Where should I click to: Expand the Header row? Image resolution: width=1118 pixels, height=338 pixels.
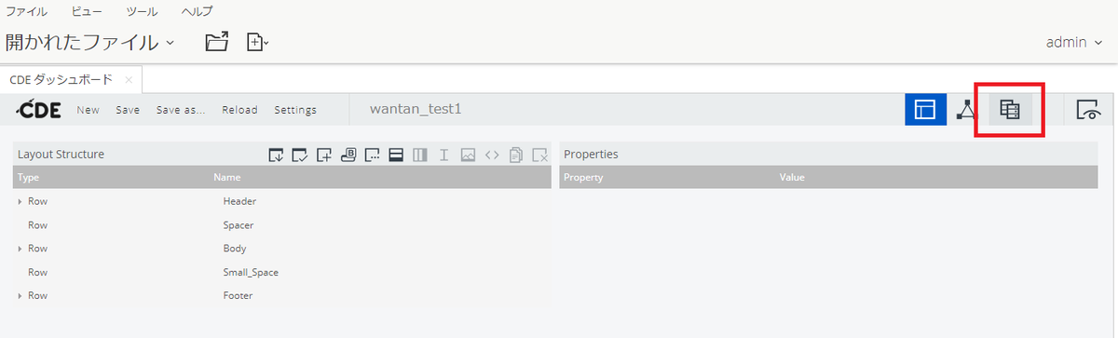click(x=20, y=201)
